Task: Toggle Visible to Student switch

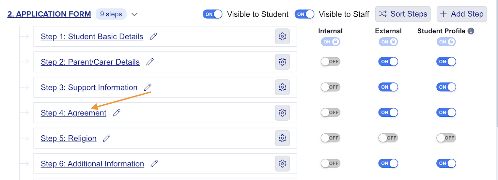Action: [212, 14]
